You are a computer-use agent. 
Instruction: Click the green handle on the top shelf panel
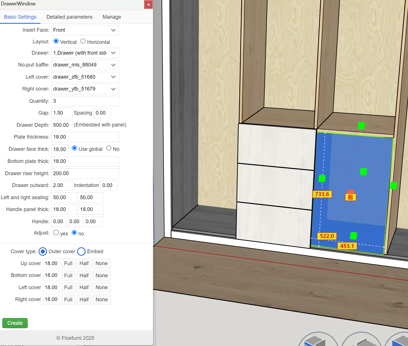361,126
